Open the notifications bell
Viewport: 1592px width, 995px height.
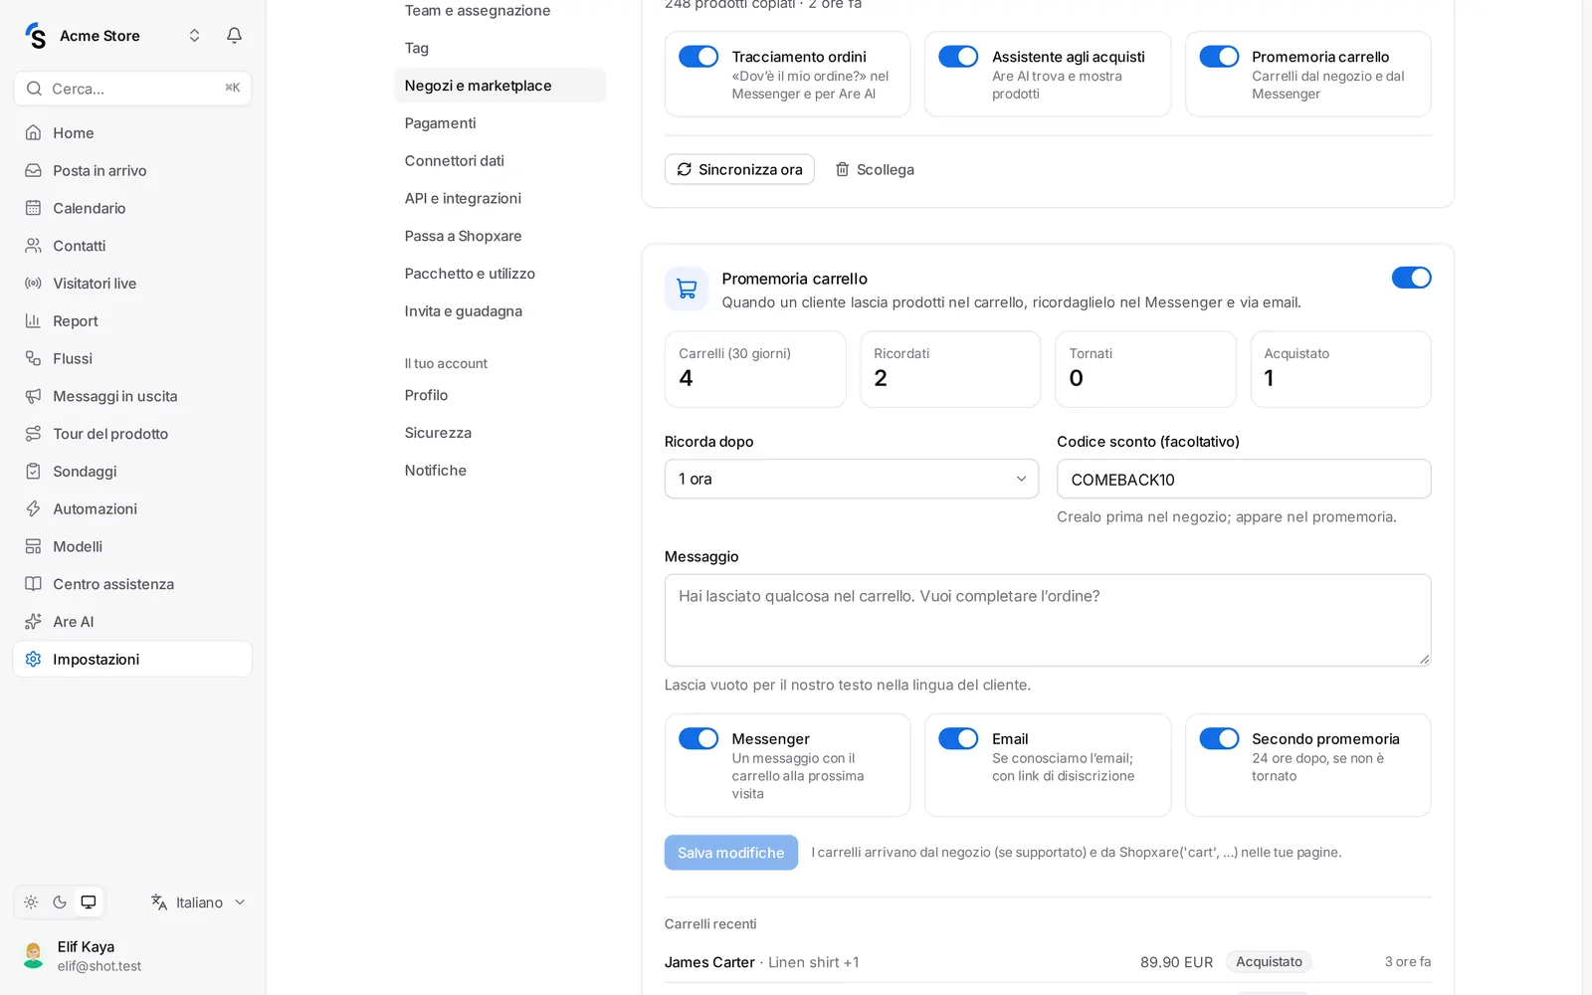[x=234, y=36]
